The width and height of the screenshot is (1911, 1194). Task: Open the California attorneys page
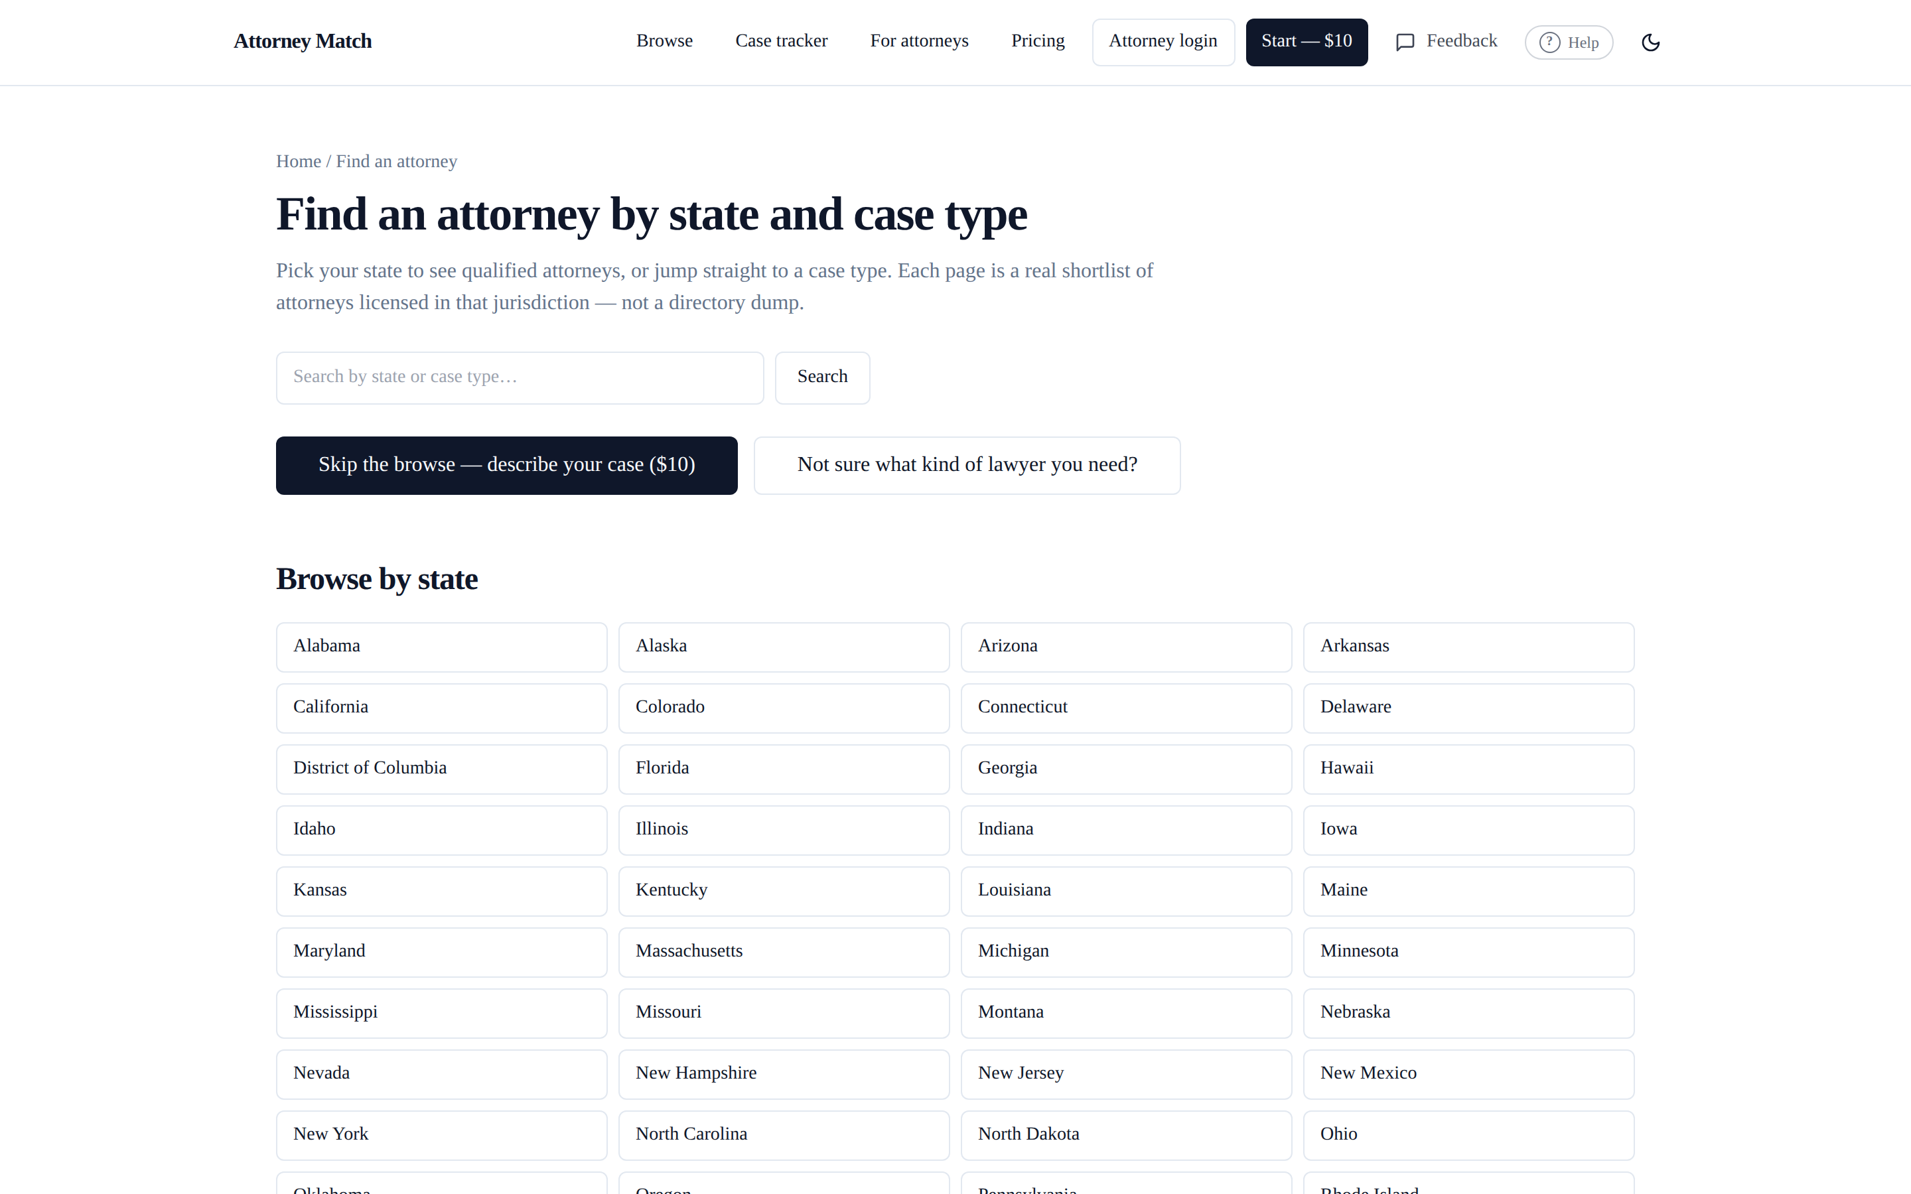pyautogui.click(x=441, y=708)
